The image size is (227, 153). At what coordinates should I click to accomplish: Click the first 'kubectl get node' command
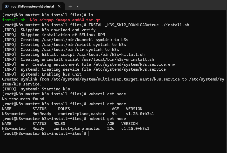pos(107,94)
